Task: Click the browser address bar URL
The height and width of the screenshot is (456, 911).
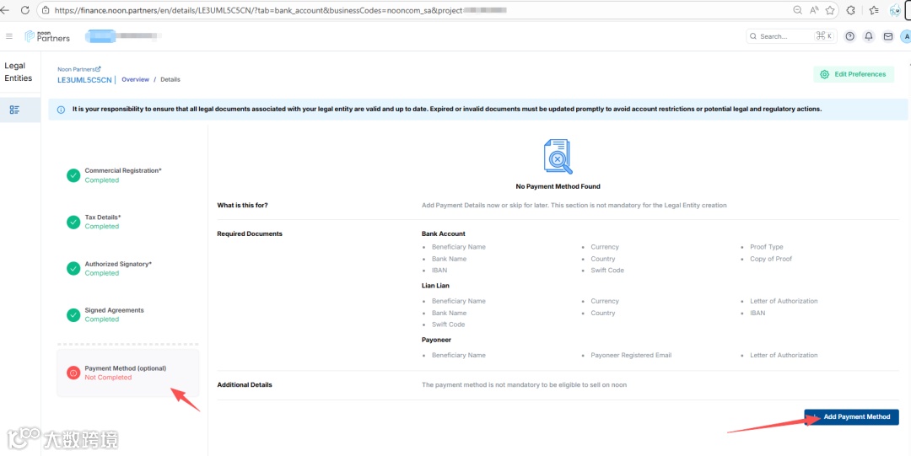Action: (279, 10)
